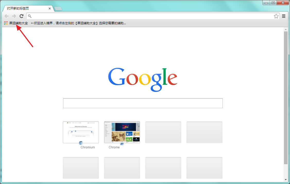Open the Chrome hamburger menu

[x=284, y=16]
